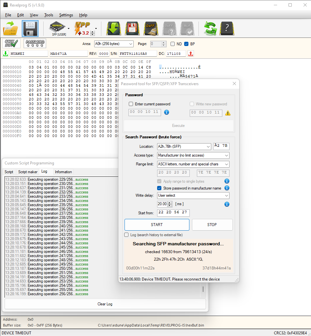Click the VPP voltage lightning icon

click(x=82, y=28)
